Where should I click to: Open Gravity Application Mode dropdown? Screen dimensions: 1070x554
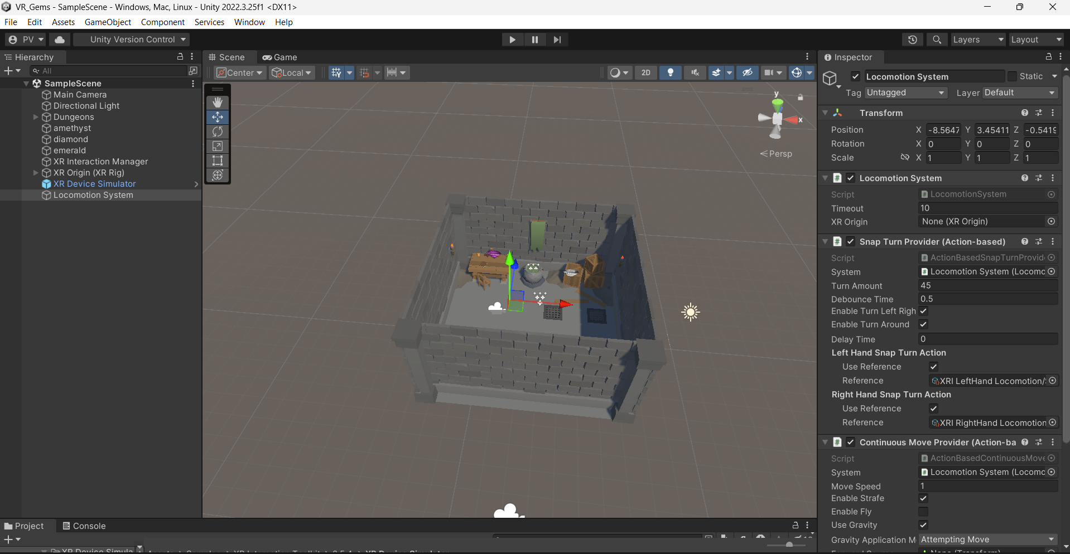987,540
